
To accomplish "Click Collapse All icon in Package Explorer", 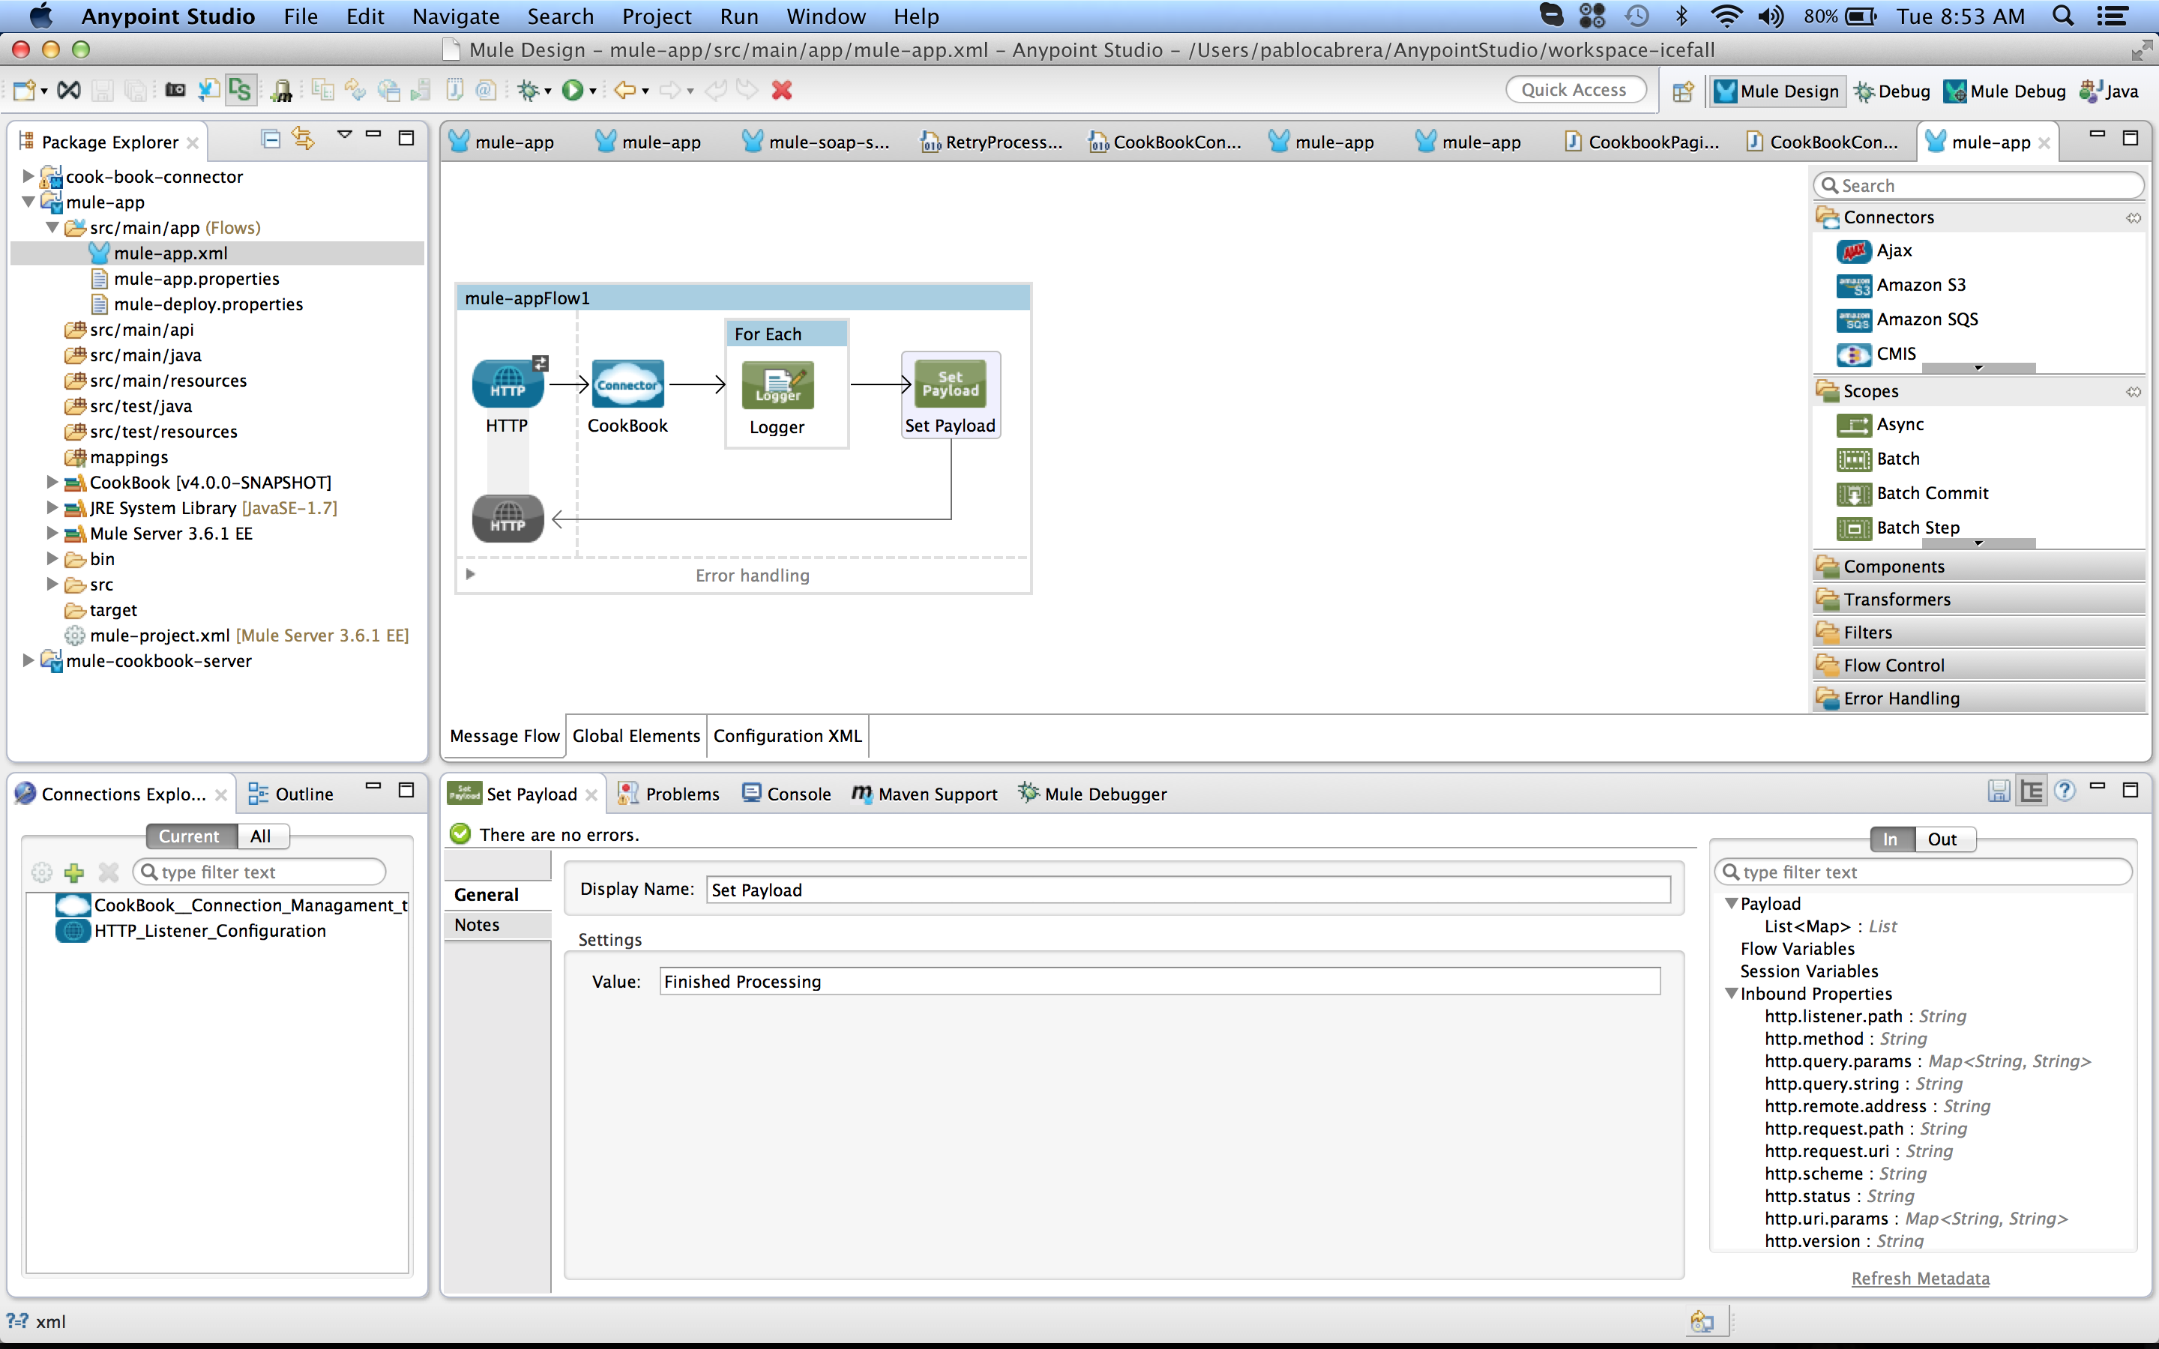I will pos(271,139).
